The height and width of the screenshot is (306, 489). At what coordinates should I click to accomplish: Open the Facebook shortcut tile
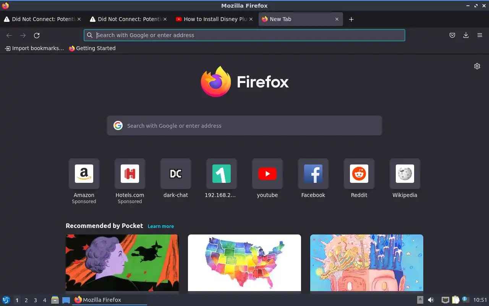(x=313, y=174)
